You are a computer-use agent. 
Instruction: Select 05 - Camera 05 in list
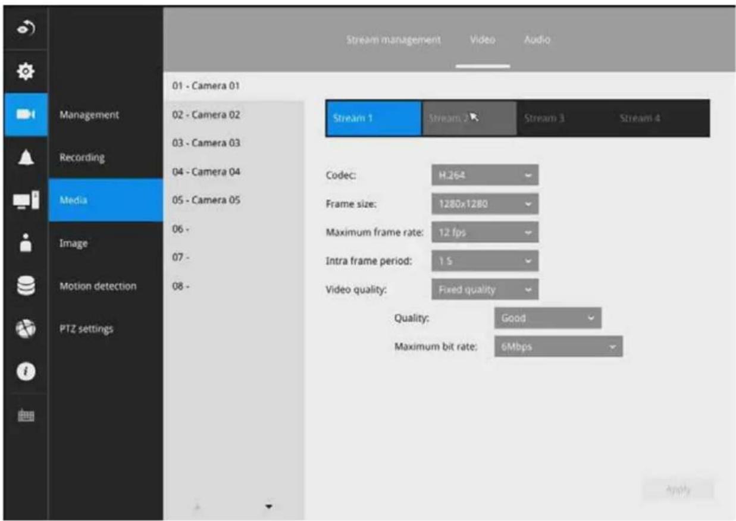[233, 200]
